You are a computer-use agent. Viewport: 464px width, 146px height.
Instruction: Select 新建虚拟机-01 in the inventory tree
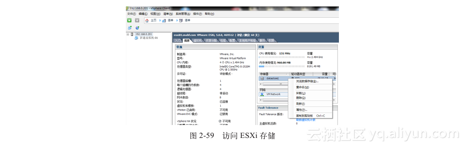tap(149, 38)
